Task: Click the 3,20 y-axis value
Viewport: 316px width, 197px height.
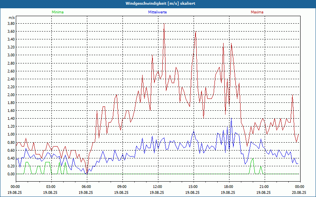Action: [11, 47]
